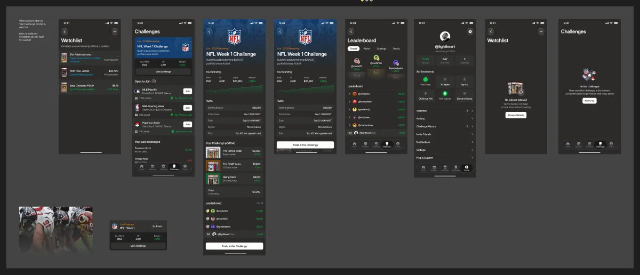This screenshot has width=640, height=275.
Task: Click the Notify me button
Action: coord(589,101)
